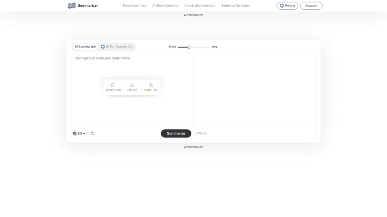Switch to AI Summarizer 2.0 tab
The image size is (387, 217).
[x=117, y=47]
